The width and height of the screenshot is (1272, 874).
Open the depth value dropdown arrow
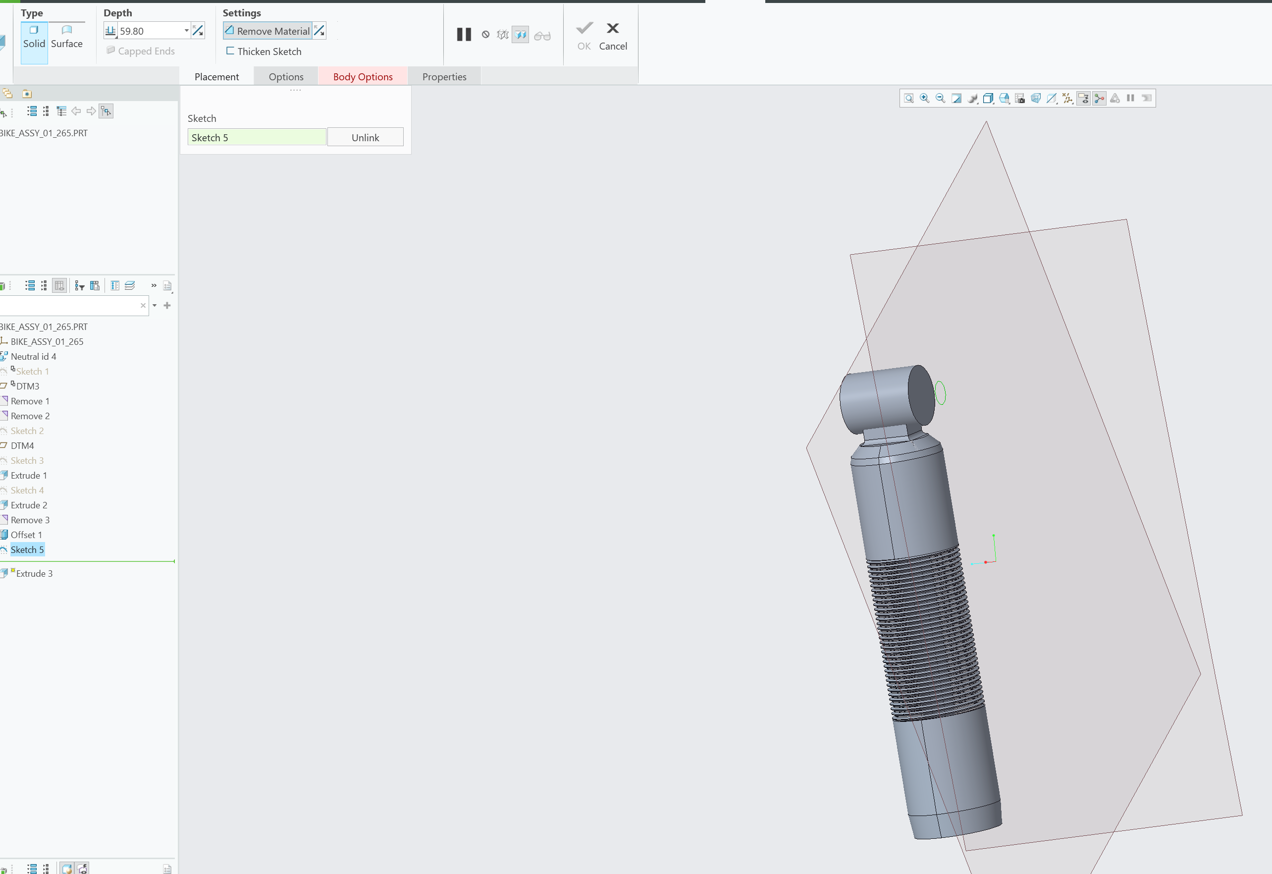(x=186, y=30)
